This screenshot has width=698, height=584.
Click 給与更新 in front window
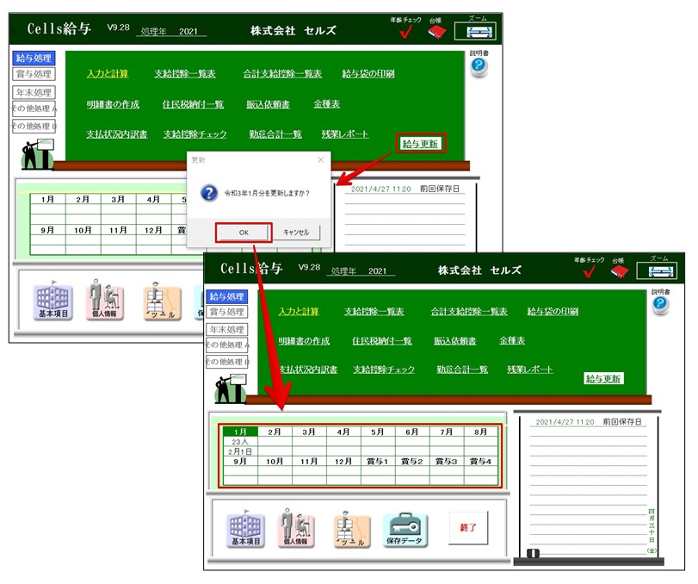603,379
